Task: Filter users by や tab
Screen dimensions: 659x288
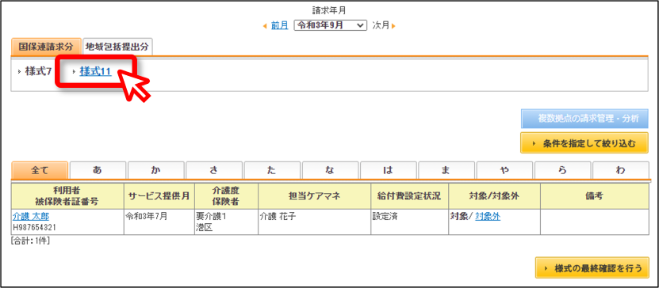Action: click(504, 170)
